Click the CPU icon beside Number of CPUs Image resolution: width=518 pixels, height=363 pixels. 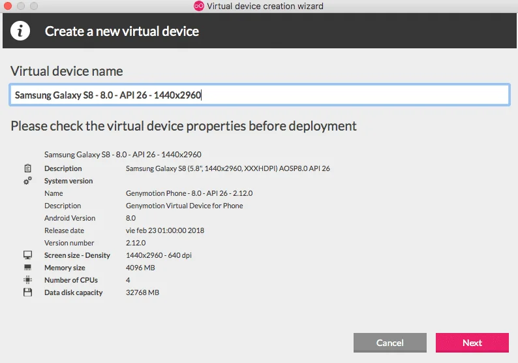[x=28, y=279]
